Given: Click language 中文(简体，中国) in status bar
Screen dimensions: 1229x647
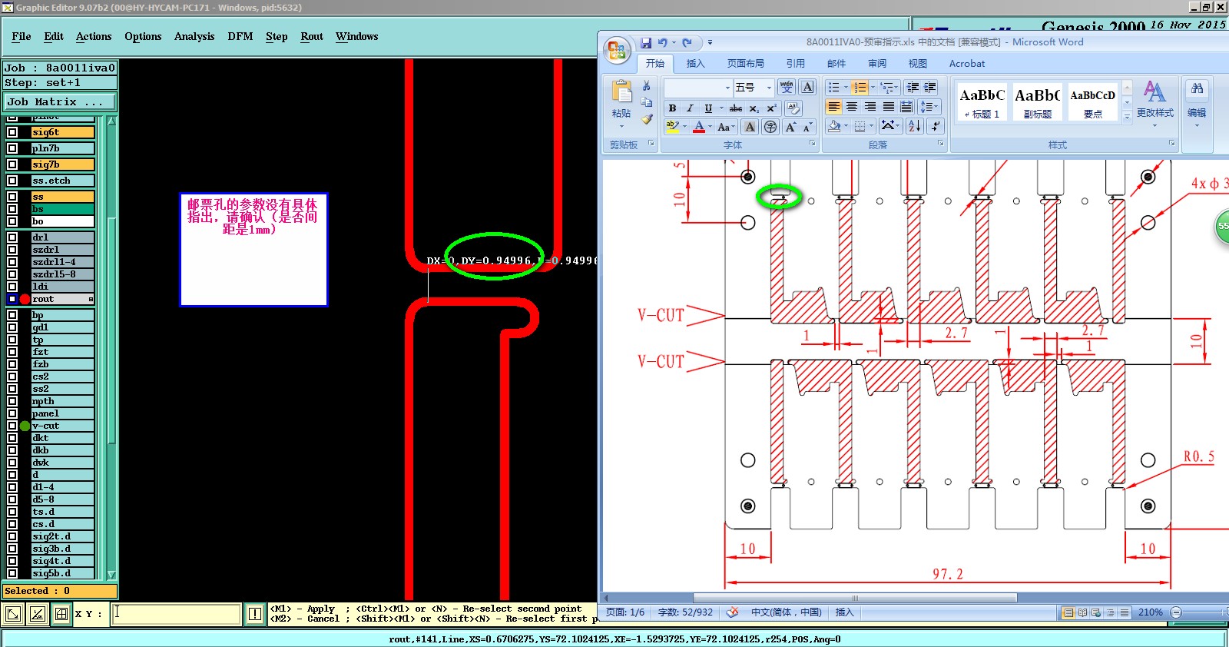Looking at the screenshot, I should point(786,612).
